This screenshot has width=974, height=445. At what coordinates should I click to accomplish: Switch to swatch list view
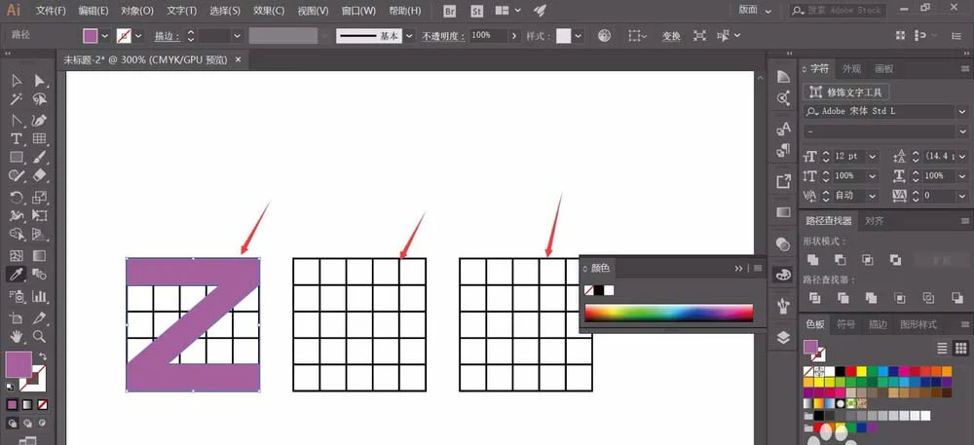click(x=942, y=348)
